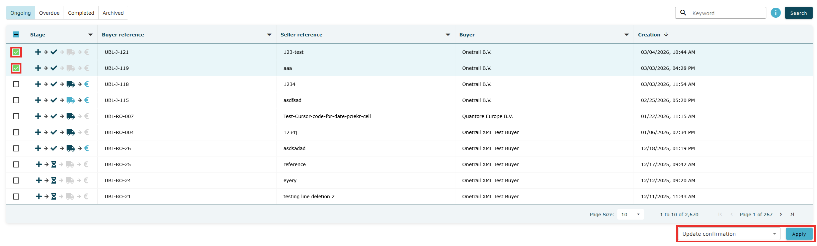Viewport: 817px width, 246px height.
Task: Click the plus stage icon in UBL-J-119 row
Action: 38,68
